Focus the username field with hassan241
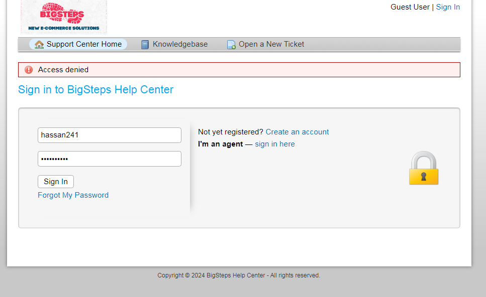This screenshot has height=297, width=486. [x=110, y=135]
